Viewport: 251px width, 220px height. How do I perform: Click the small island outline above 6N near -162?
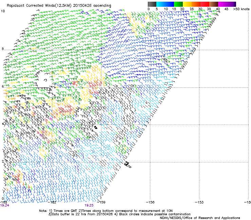pyautogui.click(x=45, y=80)
